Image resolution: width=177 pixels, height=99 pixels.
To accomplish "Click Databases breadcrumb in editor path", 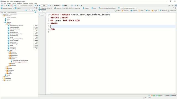I will click(x=125, y=11).
